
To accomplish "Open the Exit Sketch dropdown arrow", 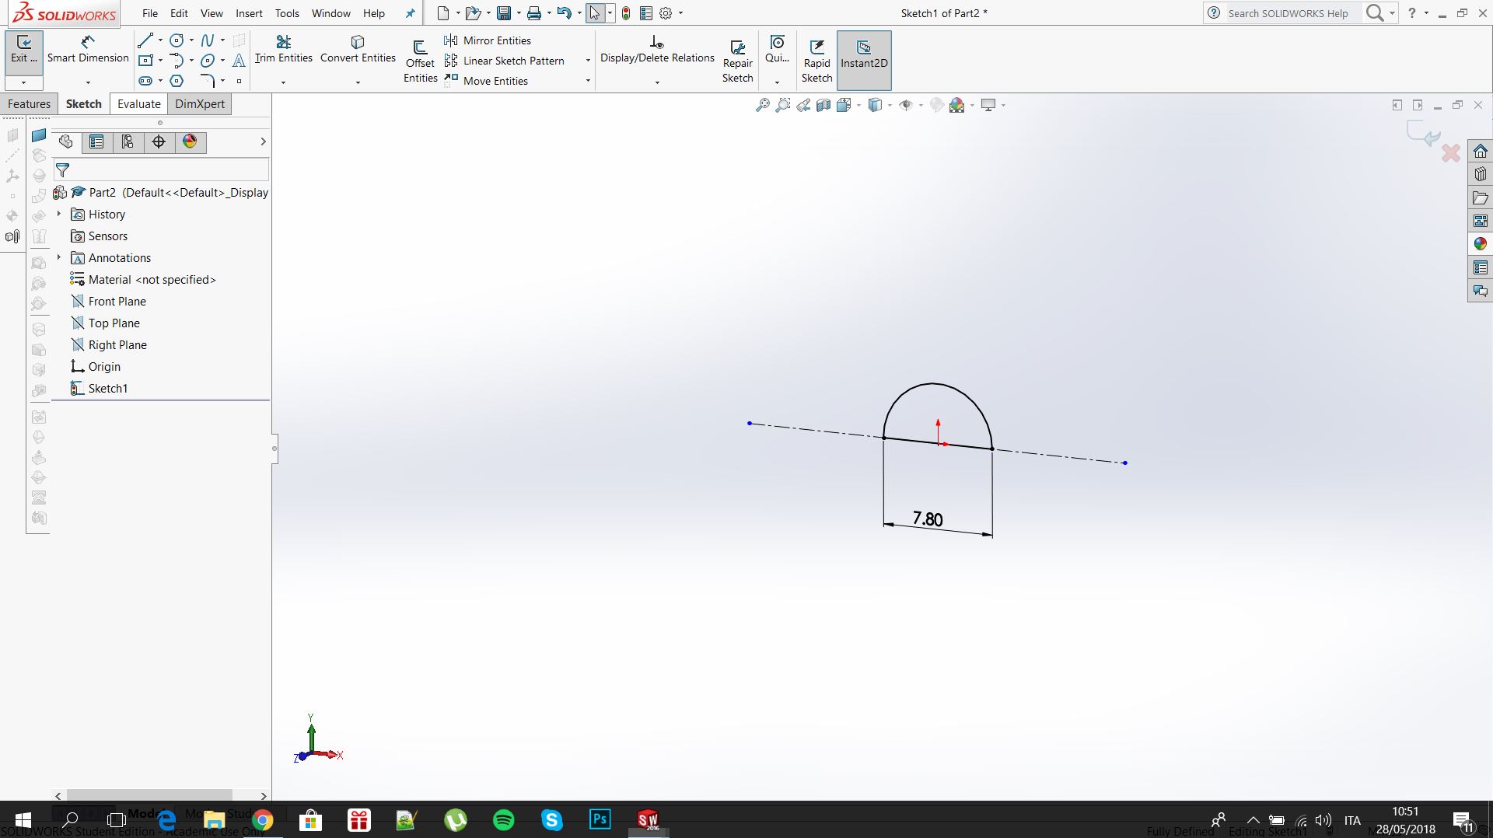I will tap(23, 82).
